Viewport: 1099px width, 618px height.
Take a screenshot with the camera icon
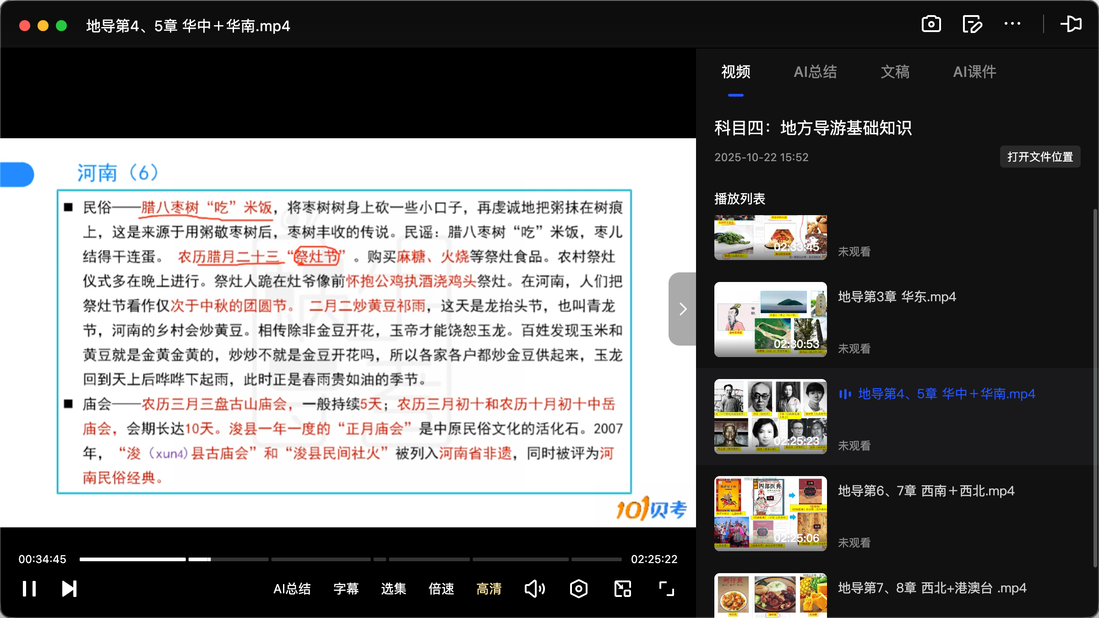coord(931,24)
